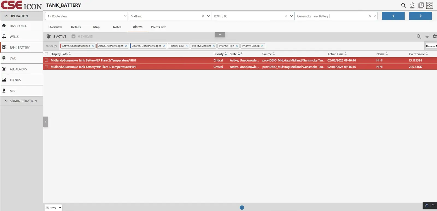
Task: Open settings gear in top header
Action: (x=429, y=5)
